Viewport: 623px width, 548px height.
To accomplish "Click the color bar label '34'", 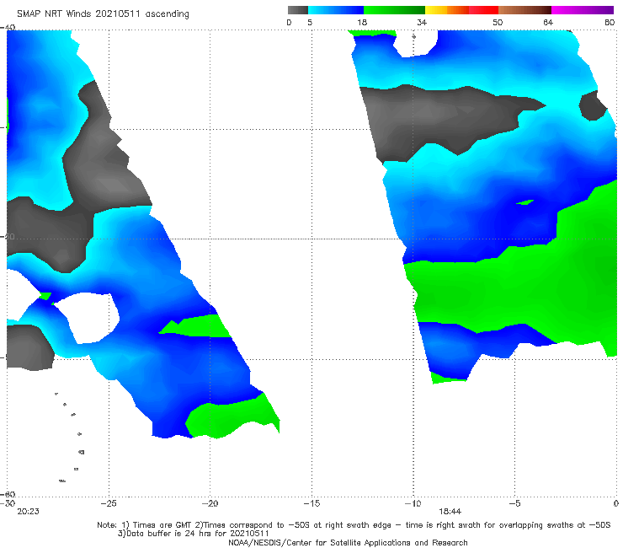I will pyautogui.click(x=422, y=23).
